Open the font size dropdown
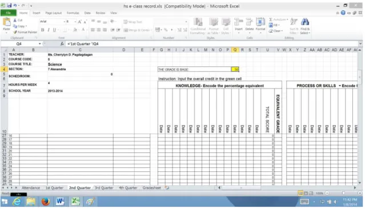Viewport: 365px width, 209px height. pyautogui.click(x=75, y=22)
